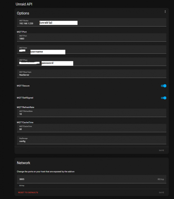Click the 'Change the ports on your host' description
The width and height of the screenshot is (174, 199).
click(x=46, y=172)
